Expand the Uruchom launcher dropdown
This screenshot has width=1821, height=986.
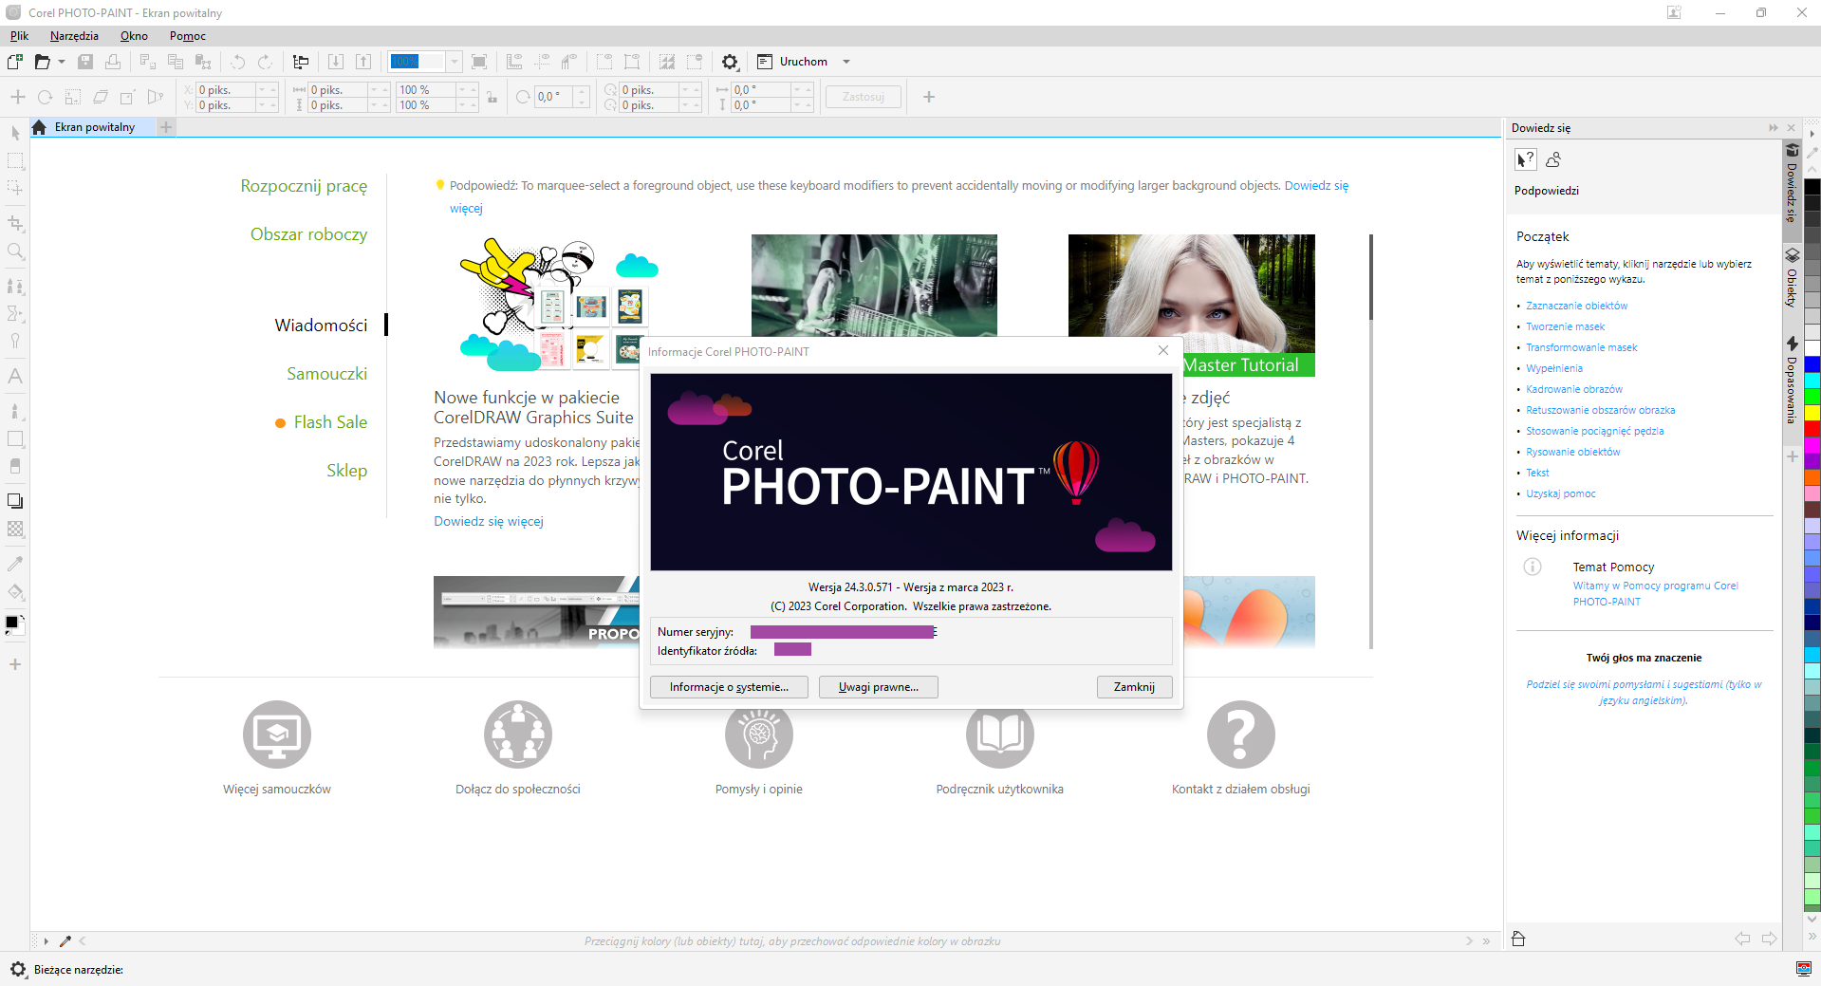(846, 62)
